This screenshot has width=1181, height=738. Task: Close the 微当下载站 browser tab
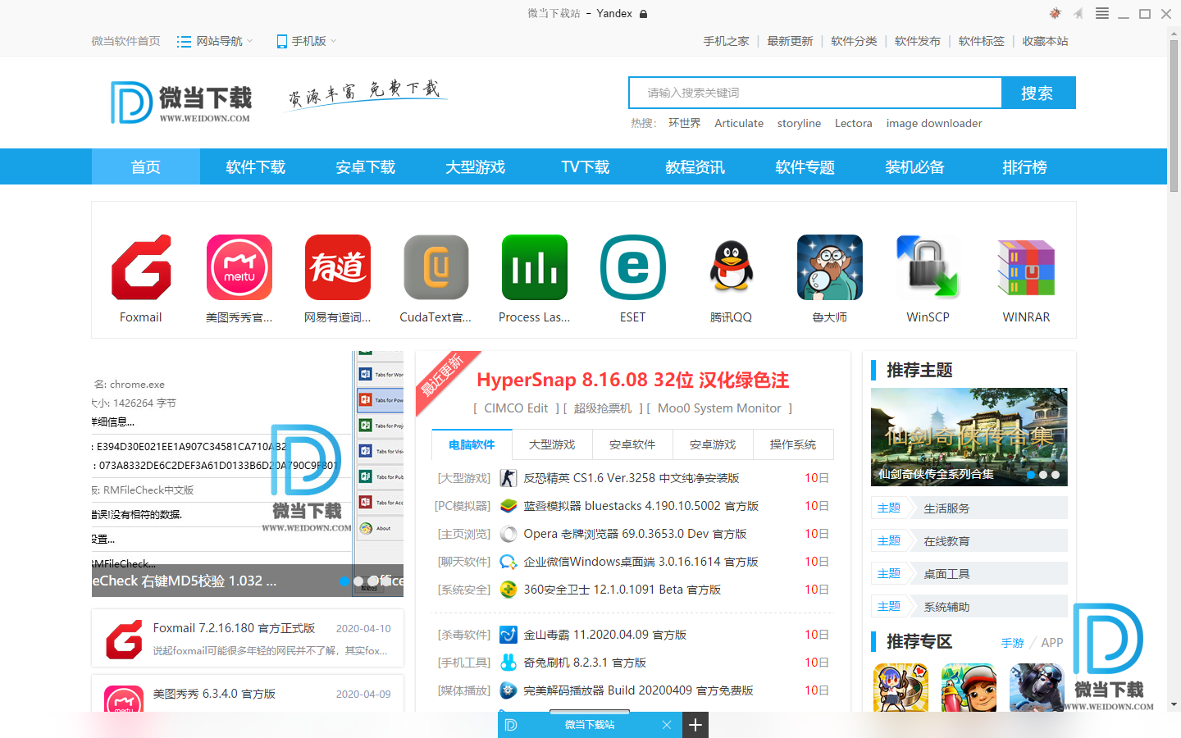(667, 725)
